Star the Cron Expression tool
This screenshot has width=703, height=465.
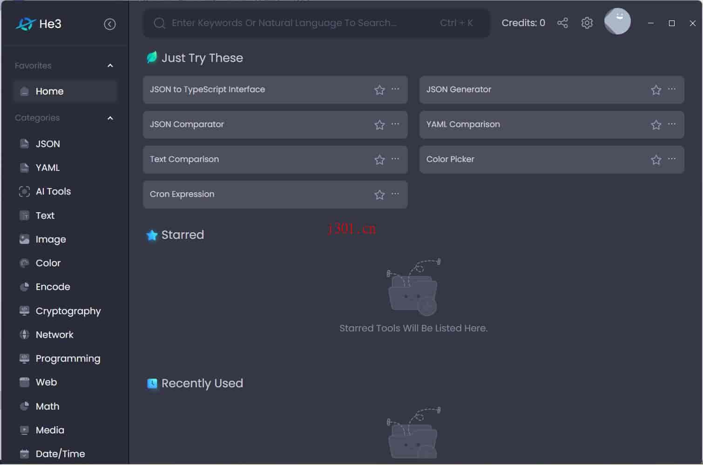click(379, 195)
